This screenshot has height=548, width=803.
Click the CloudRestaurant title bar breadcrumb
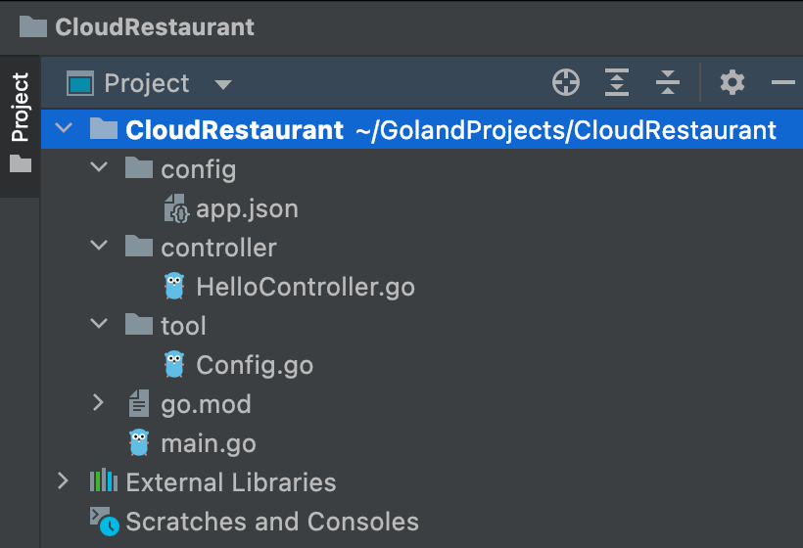click(x=154, y=26)
